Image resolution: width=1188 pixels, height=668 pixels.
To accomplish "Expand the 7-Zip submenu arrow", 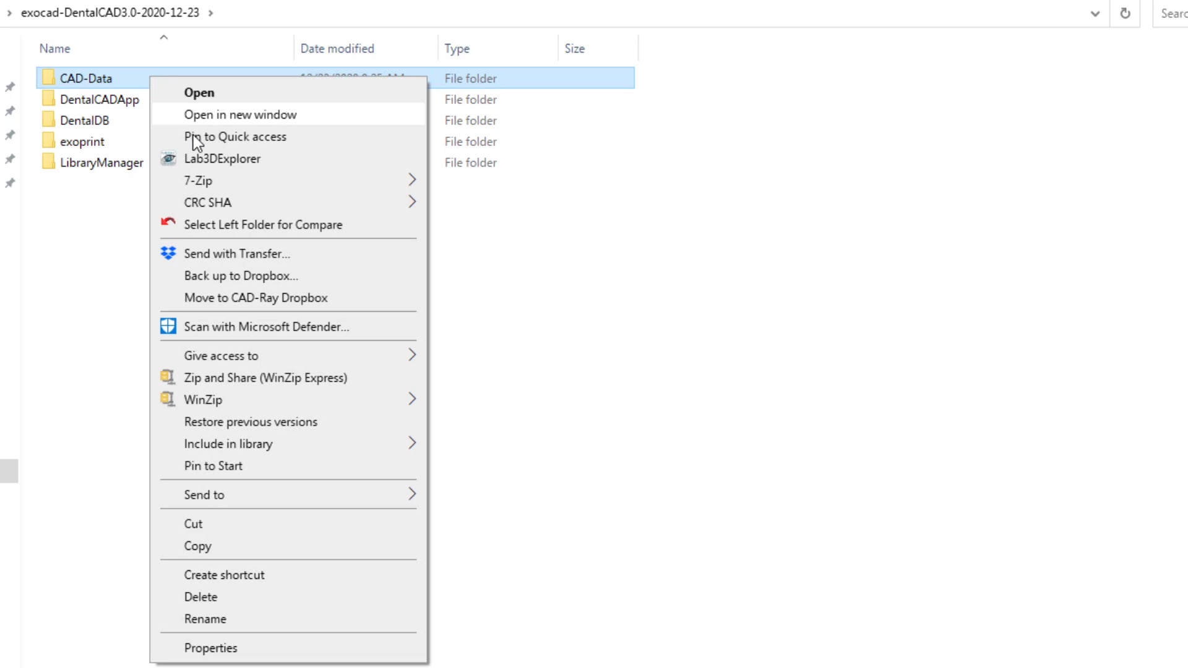I will click(x=412, y=180).
